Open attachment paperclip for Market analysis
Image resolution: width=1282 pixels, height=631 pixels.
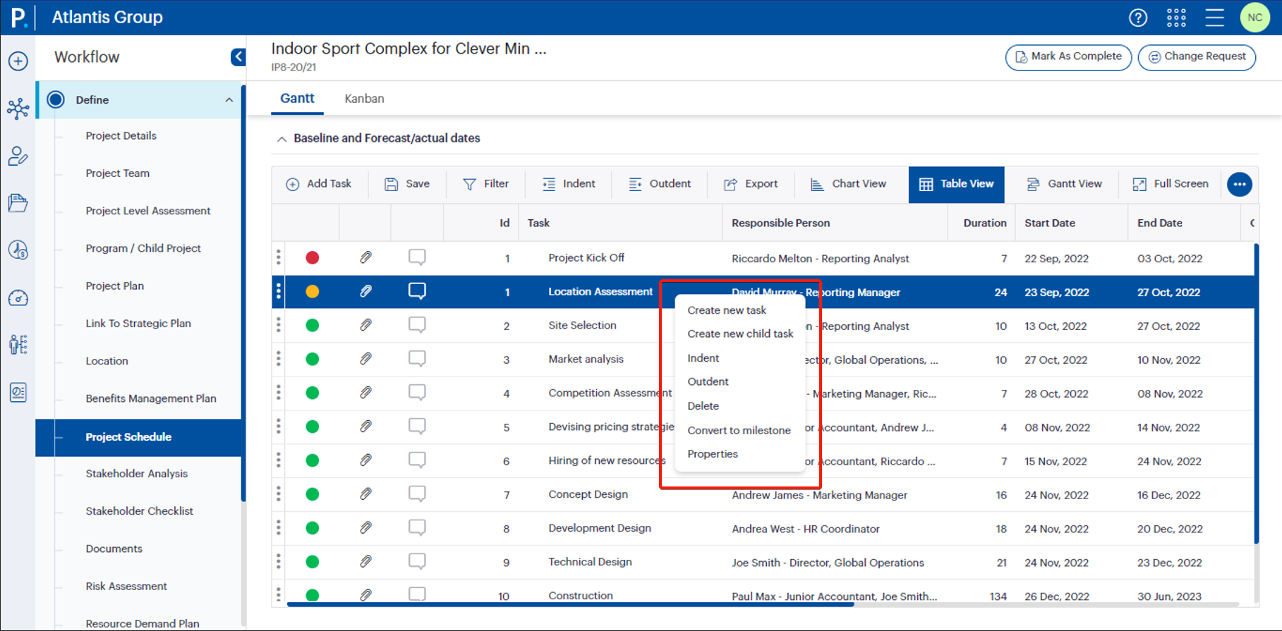[365, 359]
